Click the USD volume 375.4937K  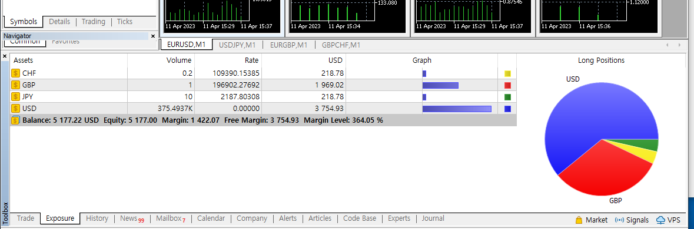174,109
